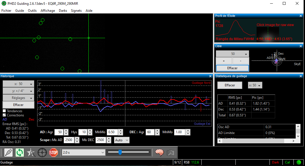Open the y: +/-4" scale dropdown
Viewport: 305px width, 166px height.
click(18, 91)
